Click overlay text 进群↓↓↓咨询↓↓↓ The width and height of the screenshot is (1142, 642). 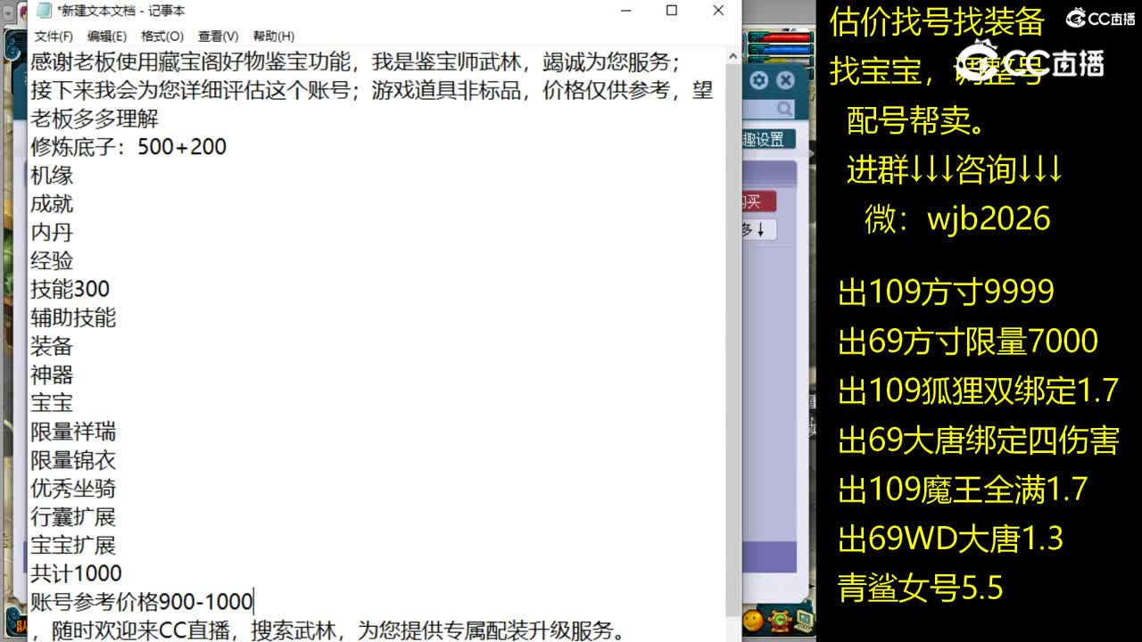click(x=955, y=169)
